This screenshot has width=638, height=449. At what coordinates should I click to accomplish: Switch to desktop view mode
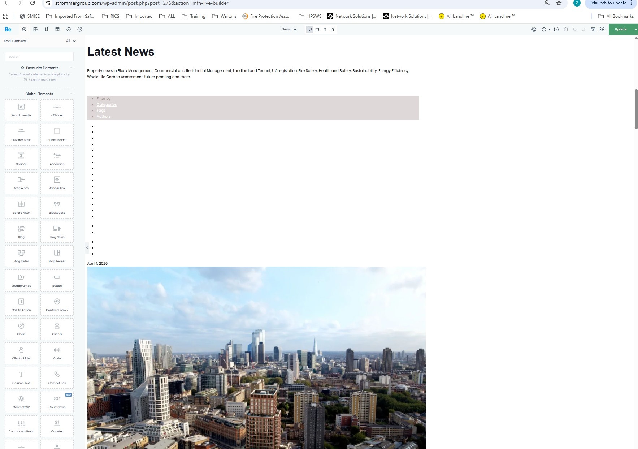point(309,30)
